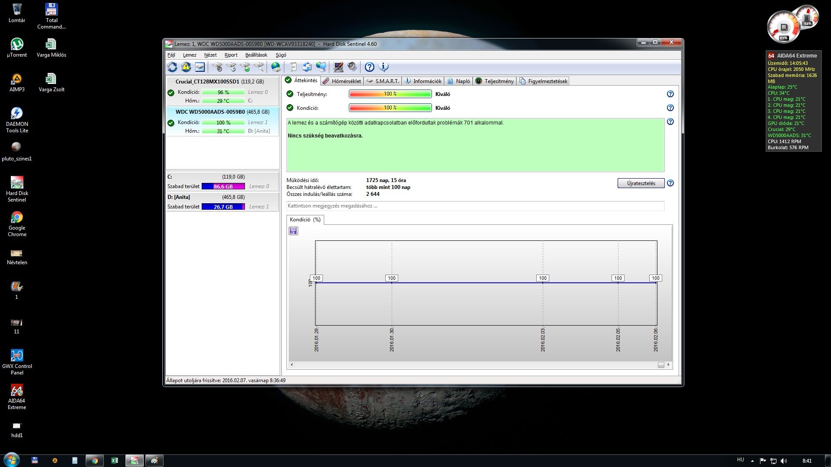831x467 pixels.
Task: Open the Hard Disk Sentinel desktop shortcut
Action: click(x=17, y=189)
